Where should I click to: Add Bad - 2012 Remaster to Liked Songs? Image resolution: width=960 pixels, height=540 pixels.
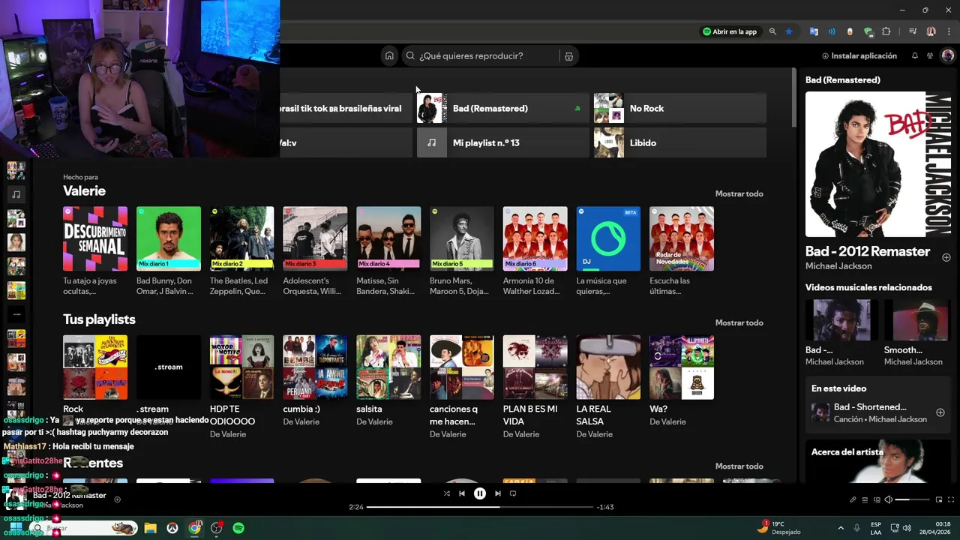tap(946, 257)
